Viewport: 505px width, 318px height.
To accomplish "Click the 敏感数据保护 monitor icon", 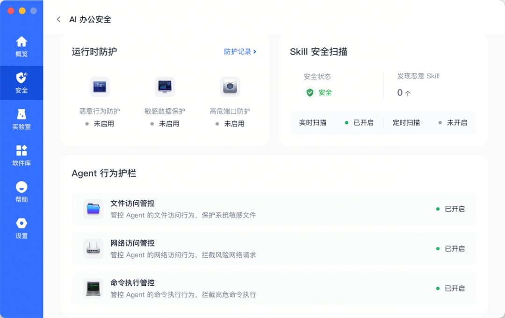I will 165,87.
